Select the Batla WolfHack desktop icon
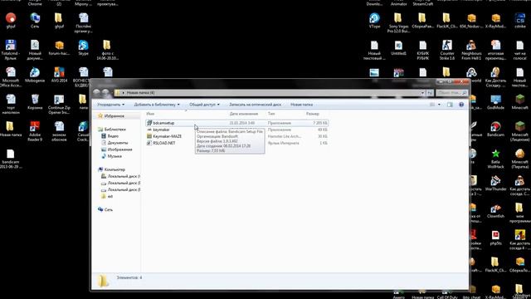 496,159
